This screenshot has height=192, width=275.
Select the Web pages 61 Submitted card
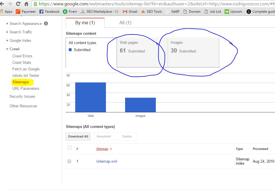[x=142, y=53]
